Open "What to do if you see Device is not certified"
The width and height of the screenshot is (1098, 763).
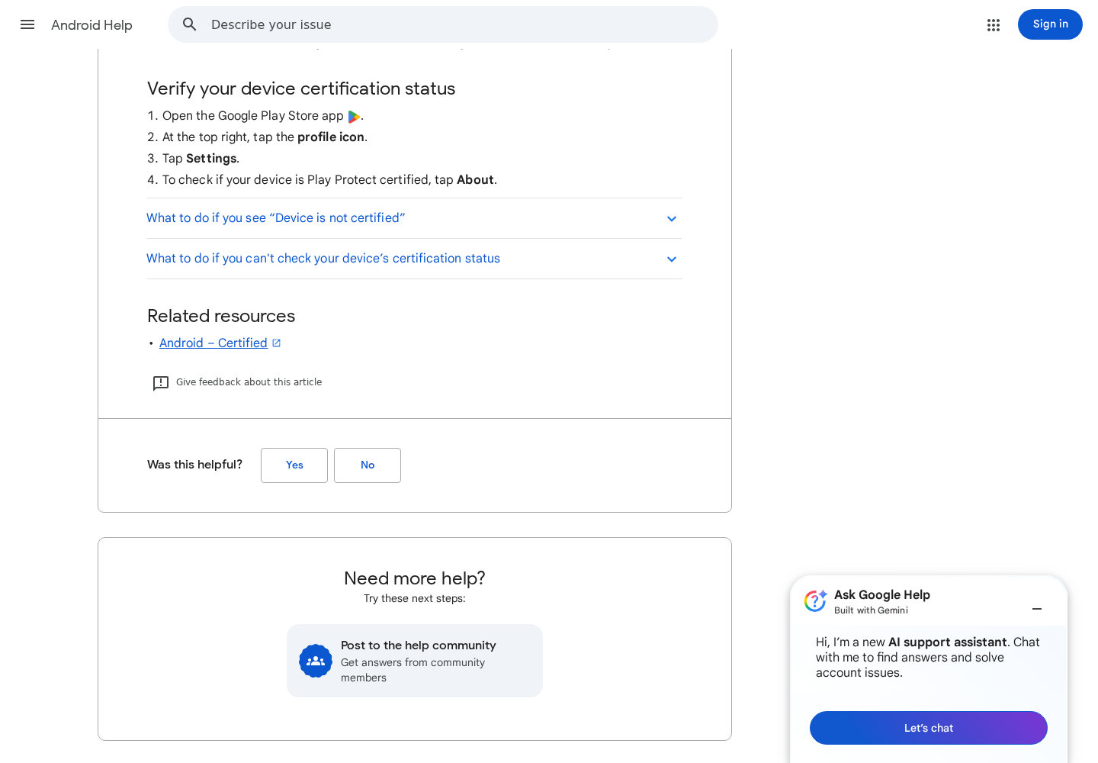[414, 218]
